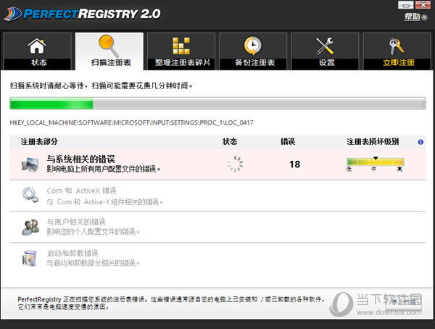Image resolution: width=435 pixels, height=329 pixels.
Task: Click the software box icon for 启动和卸载错误
Action: 30,258
